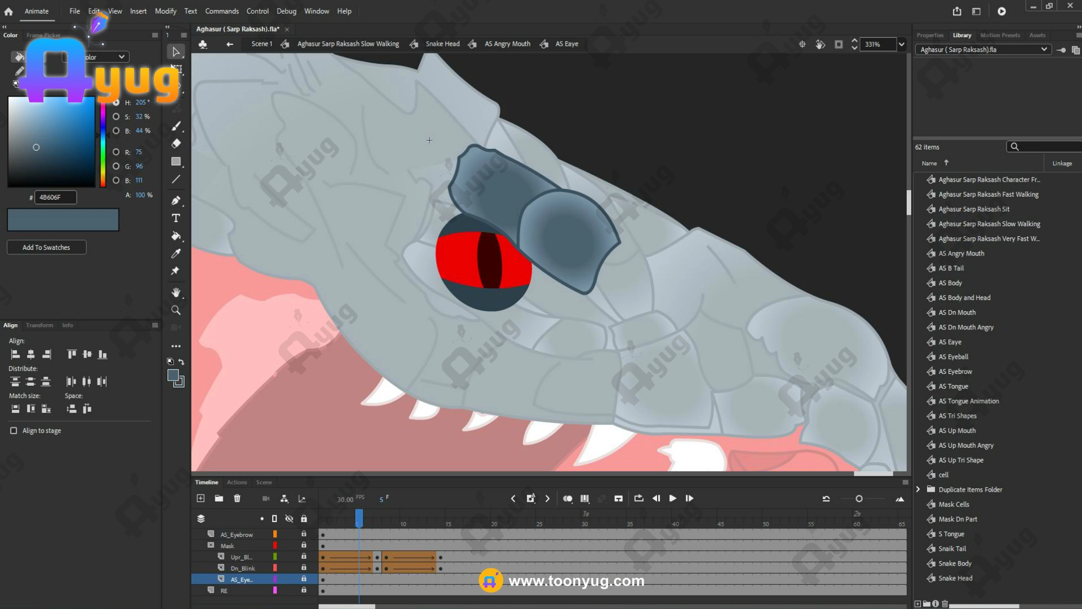The height and width of the screenshot is (609, 1082).
Task: Select the Paint Bucket tool
Action: point(176,236)
